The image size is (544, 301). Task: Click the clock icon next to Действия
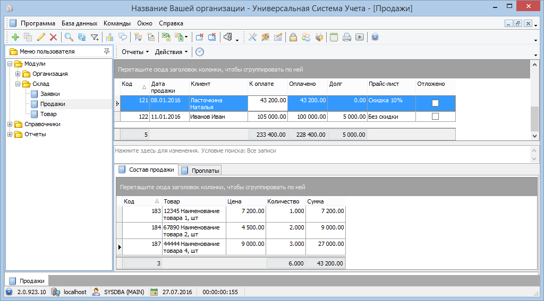[200, 52]
